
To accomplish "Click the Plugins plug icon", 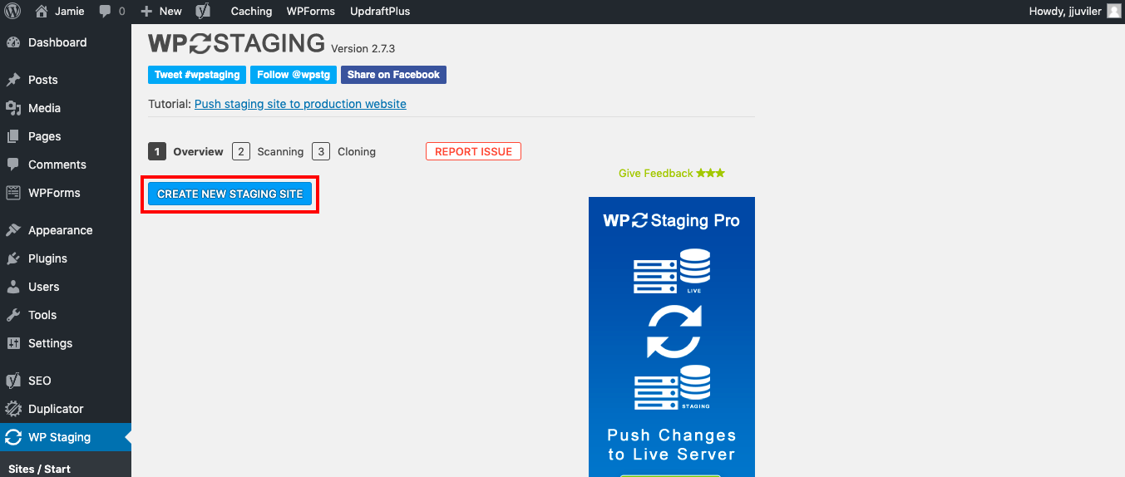I will (13, 258).
